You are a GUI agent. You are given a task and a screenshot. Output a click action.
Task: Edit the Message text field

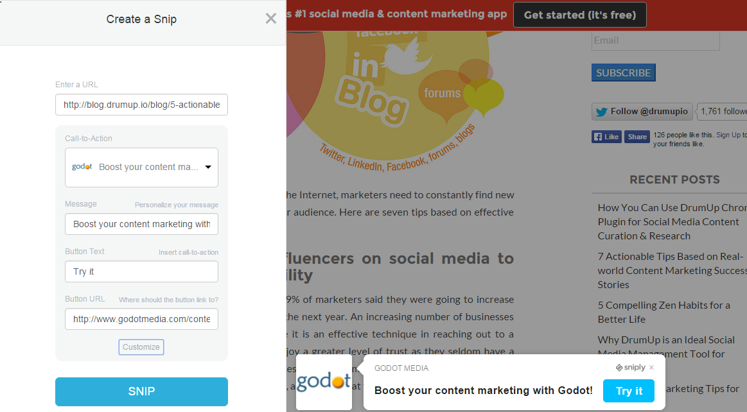tap(141, 224)
